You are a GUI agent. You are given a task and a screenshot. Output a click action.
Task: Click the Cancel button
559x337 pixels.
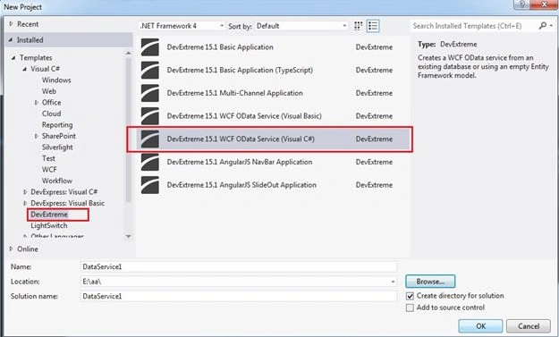pos(529,326)
